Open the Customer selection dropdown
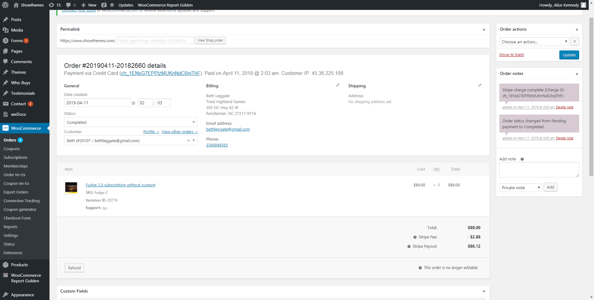This screenshot has width=594, height=300. click(131, 141)
